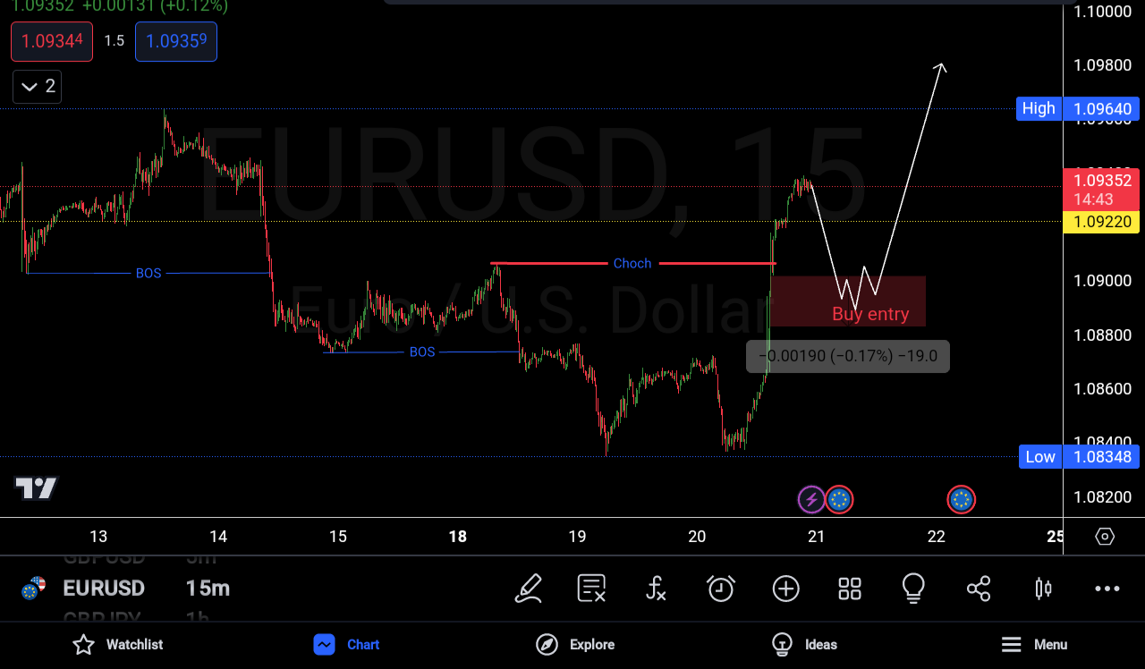Tap the purple lightning event marker on timeline
The height and width of the screenshot is (669, 1145).
[811, 500]
